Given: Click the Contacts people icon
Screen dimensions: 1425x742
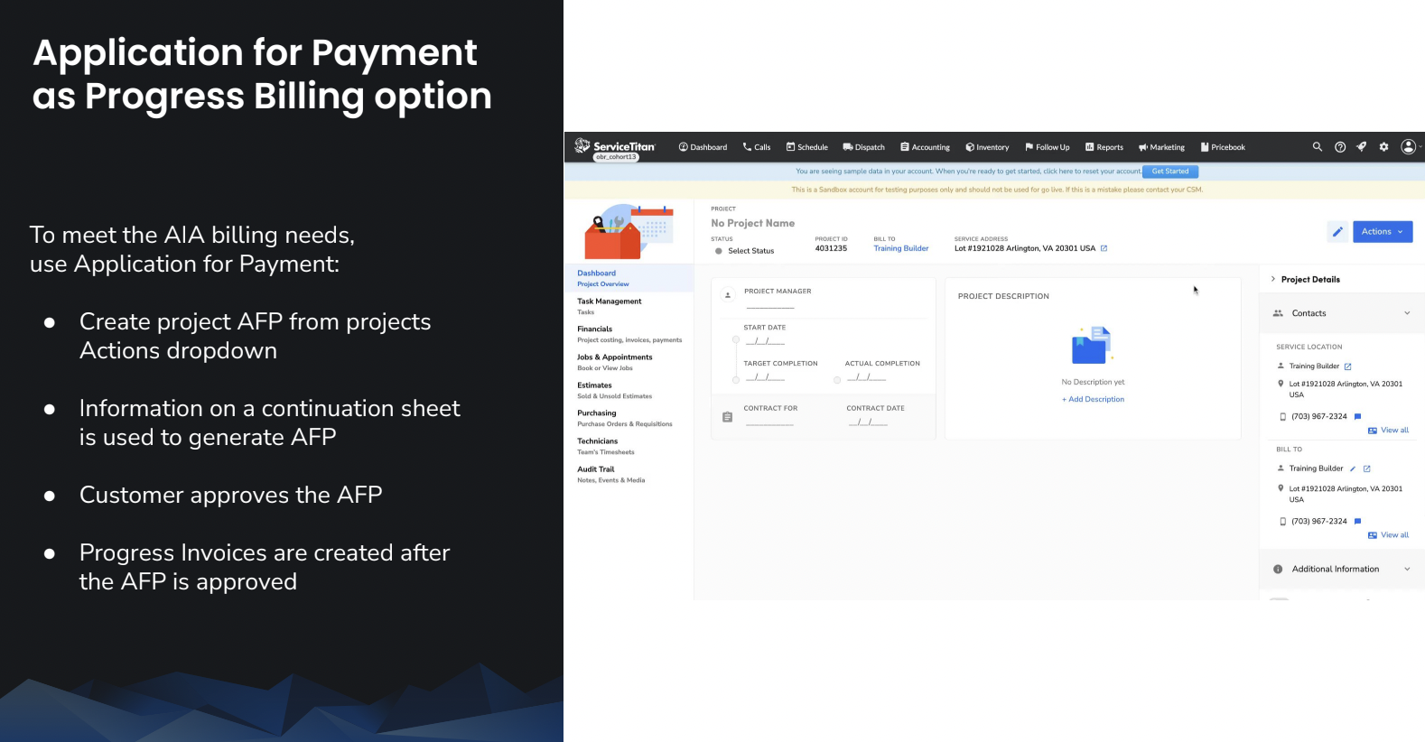Looking at the screenshot, I should 1278,313.
